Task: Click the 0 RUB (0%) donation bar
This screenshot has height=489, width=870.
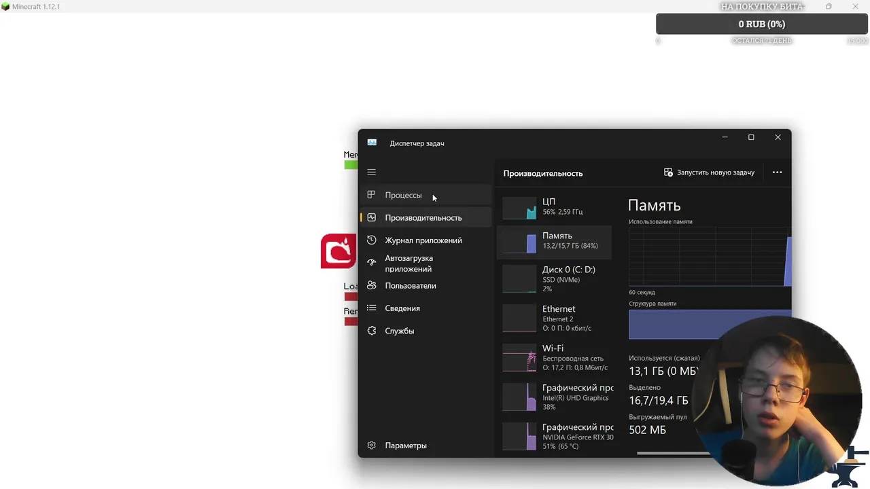Action: tap(761, 24)
